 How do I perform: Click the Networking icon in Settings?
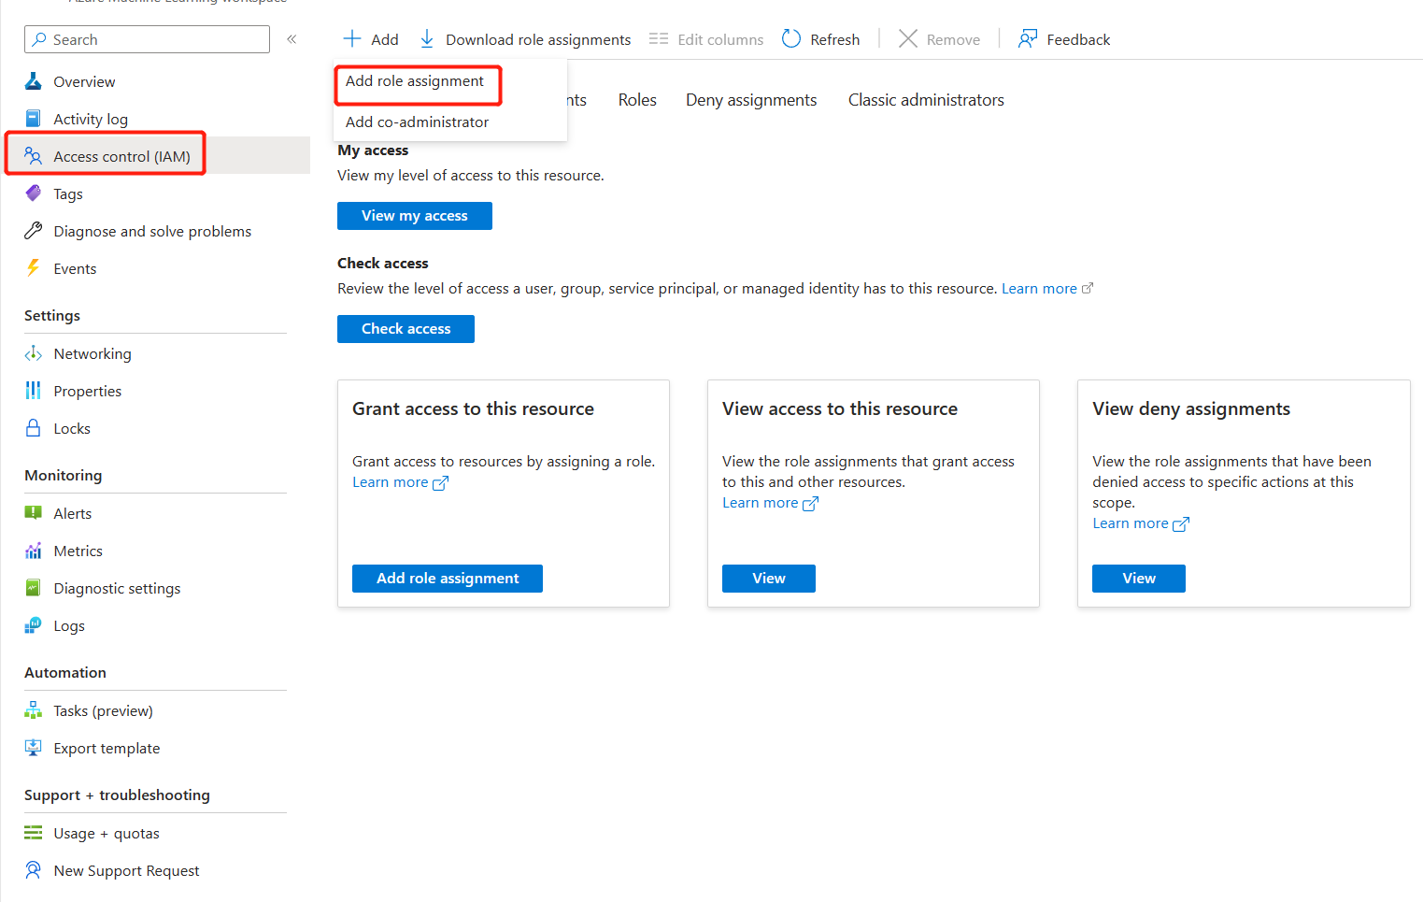(34, 353)
